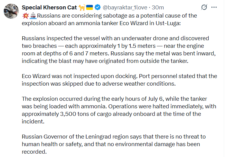Click the word 'recorded.' ending the post

pyautogui.click(x=34, y=152)
